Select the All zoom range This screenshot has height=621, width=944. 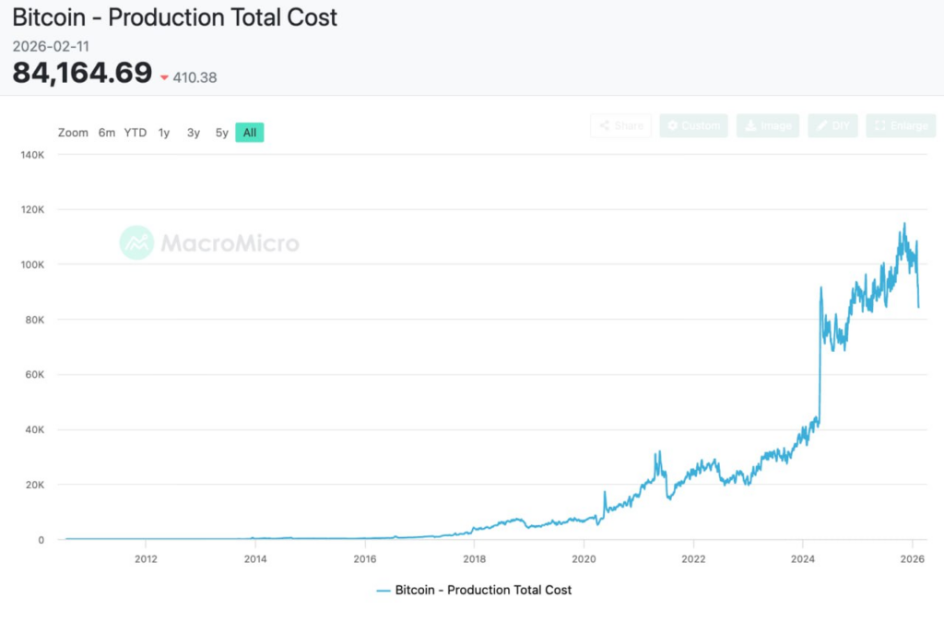[250, 133]
